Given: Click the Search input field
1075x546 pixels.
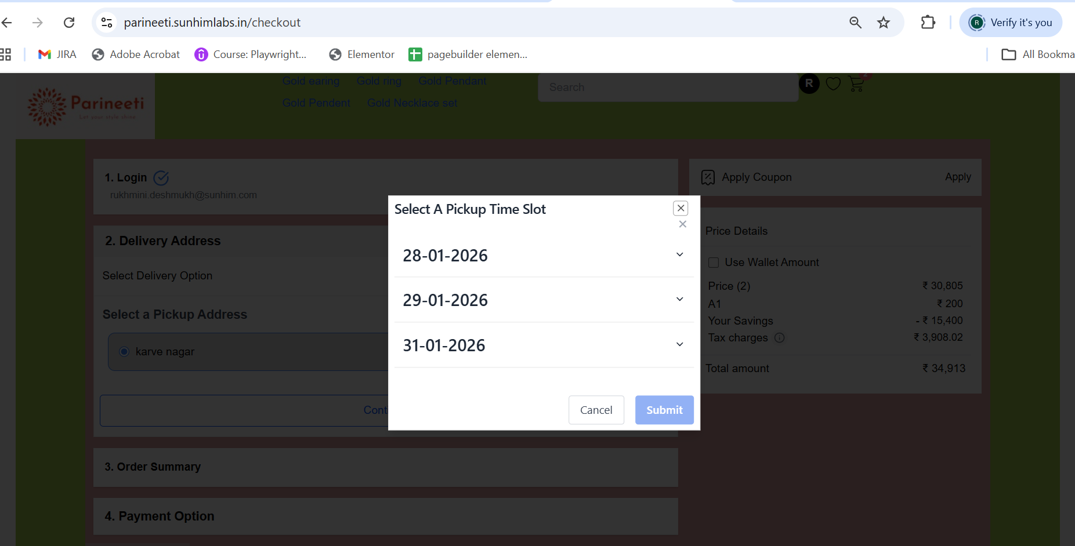Looking at the screenshot, I should pos(668,87).
